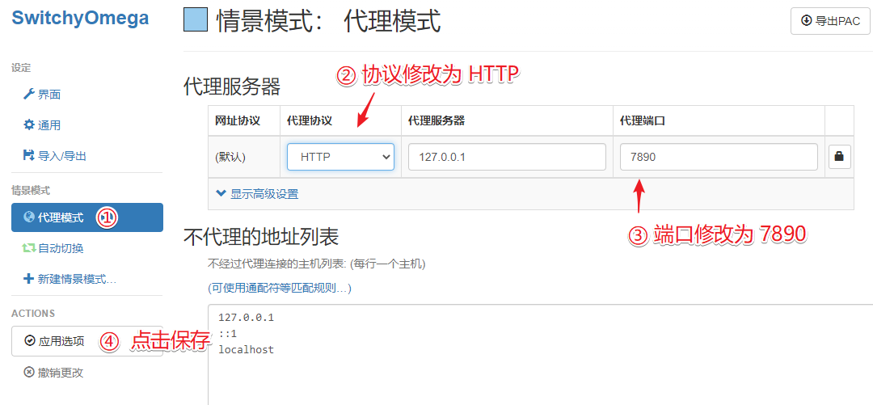873x405 pixels.
Task: Click the 导出PAC button
Action: (830, 21)
